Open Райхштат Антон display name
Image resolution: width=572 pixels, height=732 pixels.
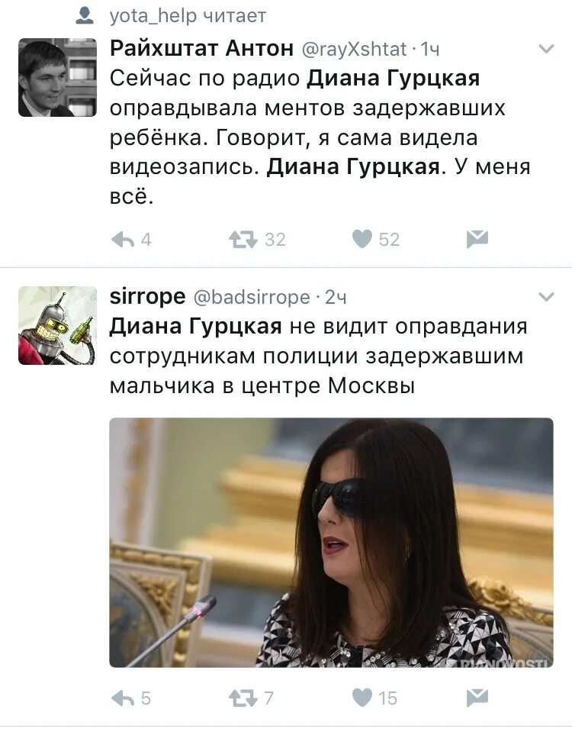[201, 48]
